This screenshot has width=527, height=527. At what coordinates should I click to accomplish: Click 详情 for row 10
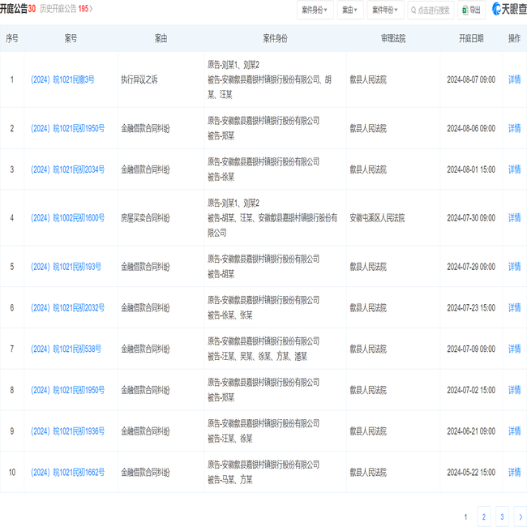514,473
